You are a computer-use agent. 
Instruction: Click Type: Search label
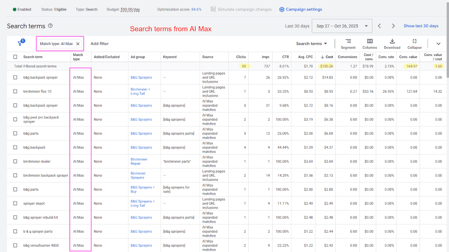tap(86, 10)
